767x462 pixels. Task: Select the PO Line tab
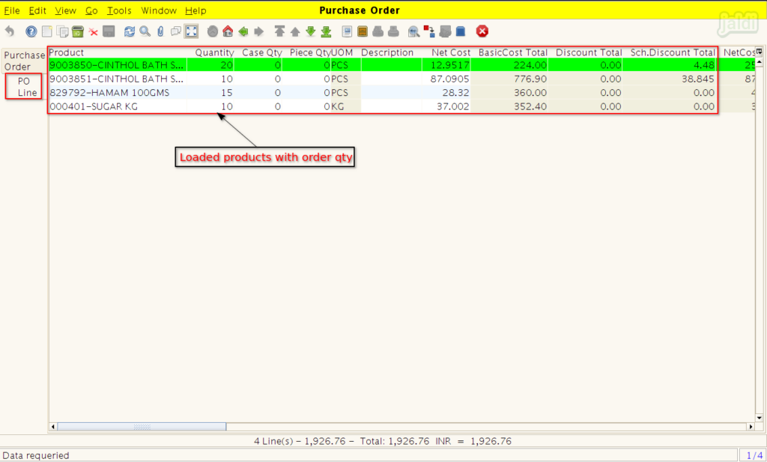(25, 87)
